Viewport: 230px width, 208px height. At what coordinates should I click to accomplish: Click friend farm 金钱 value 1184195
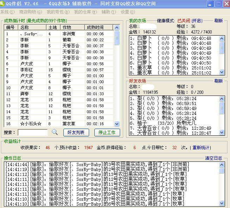(x=150, y=92)
